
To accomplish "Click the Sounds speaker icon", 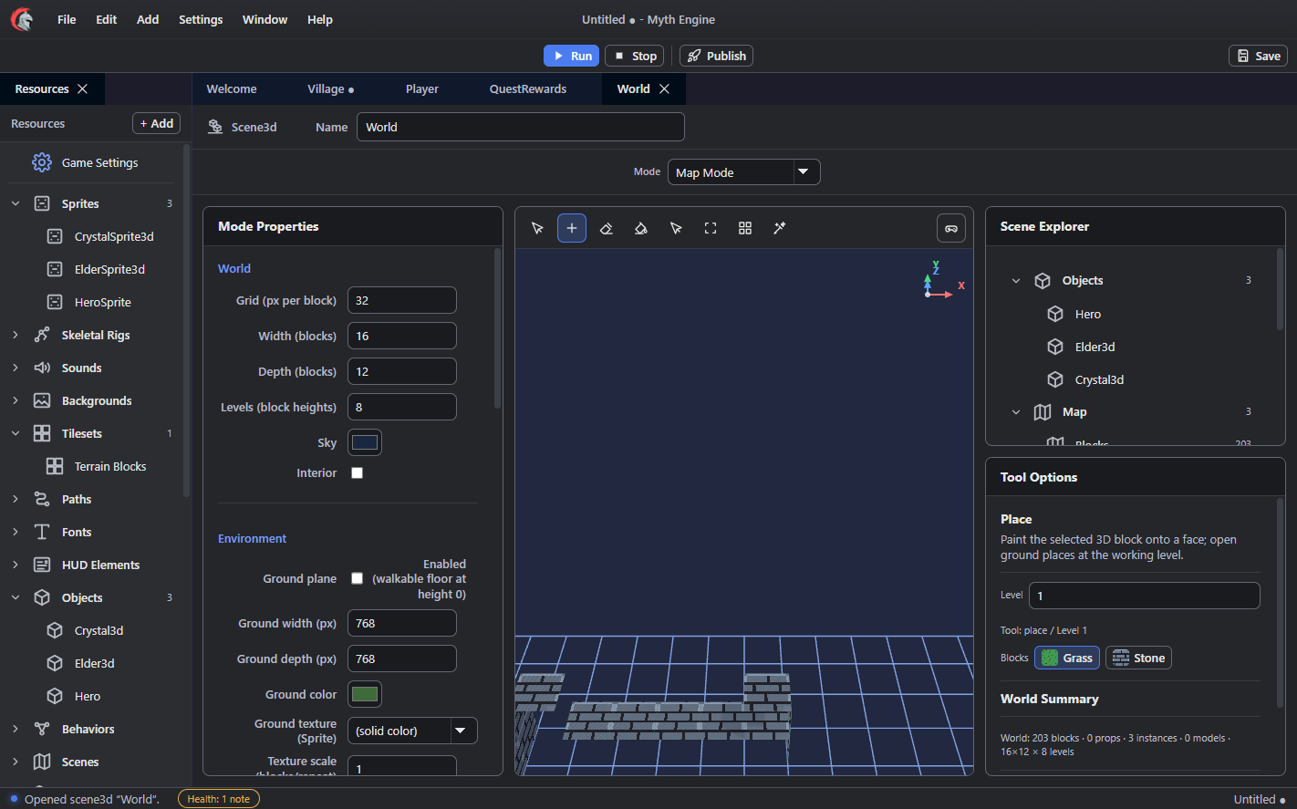I will 42,368.
